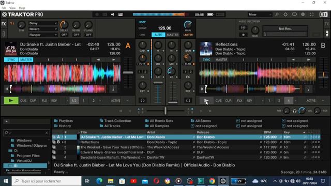Image resolution: width=331 pixels, height=186 pixels.
Task: Select loop size 1/2 on deck A
Action: [74, 101]
